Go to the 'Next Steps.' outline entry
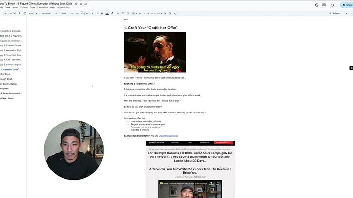353x198 pixels. pyautogui.click(x=7, y=98)
